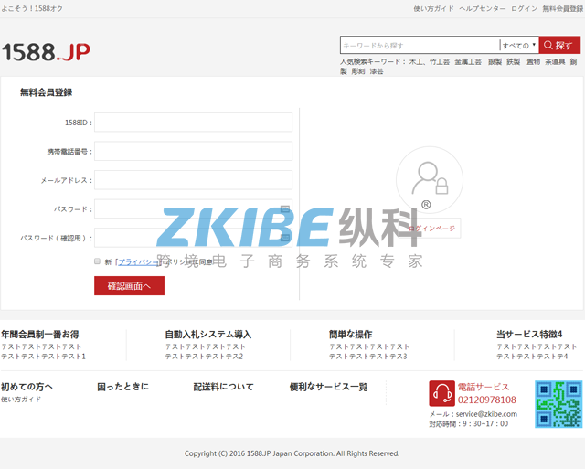This screenshot has width=585, height=469.
Task: Click the 便利なサービス一覧 footer heading
Action: (x=329, y=387)
